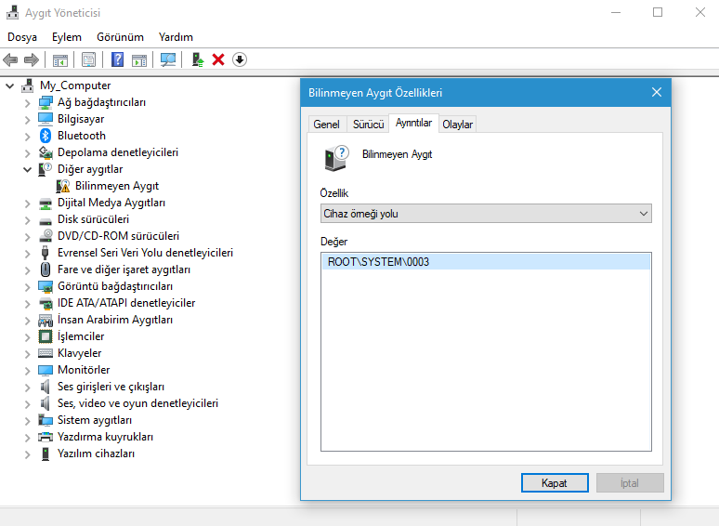Click Scan for hardware changes monitor icon
Image resolution: width=719 pixels, height=526 pixels.
[x=168, y=59]
